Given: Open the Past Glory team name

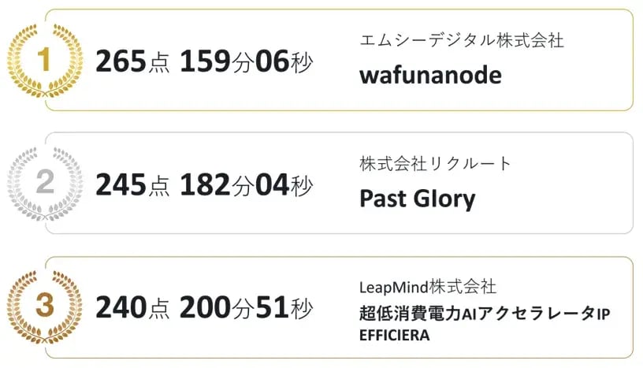Looking at the screenshot, I should pos(417,198).
